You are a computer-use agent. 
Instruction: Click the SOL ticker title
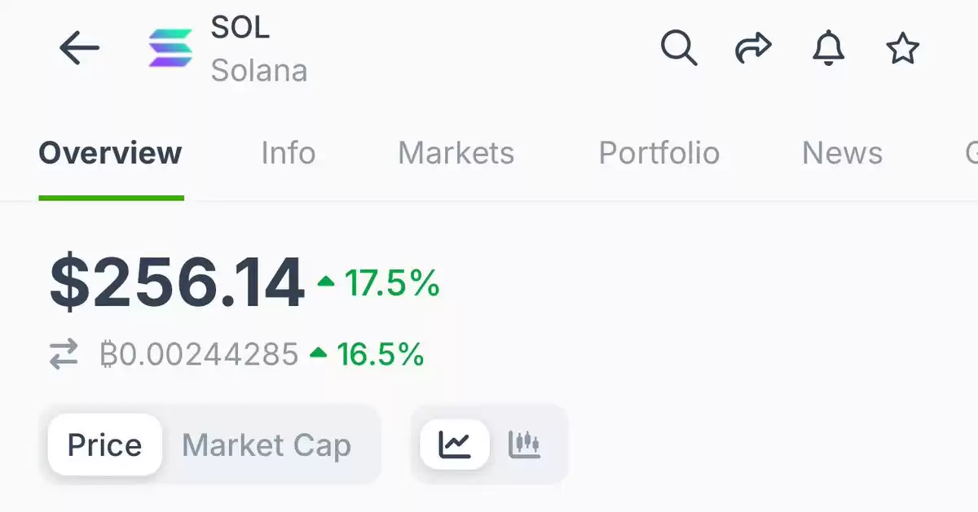pyautogui.click(x=240, y=28)
